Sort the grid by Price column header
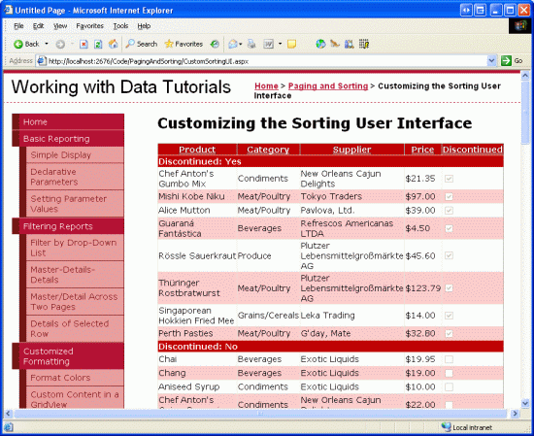Viewport: 534px width, 436px height. (x=422, y=150)
